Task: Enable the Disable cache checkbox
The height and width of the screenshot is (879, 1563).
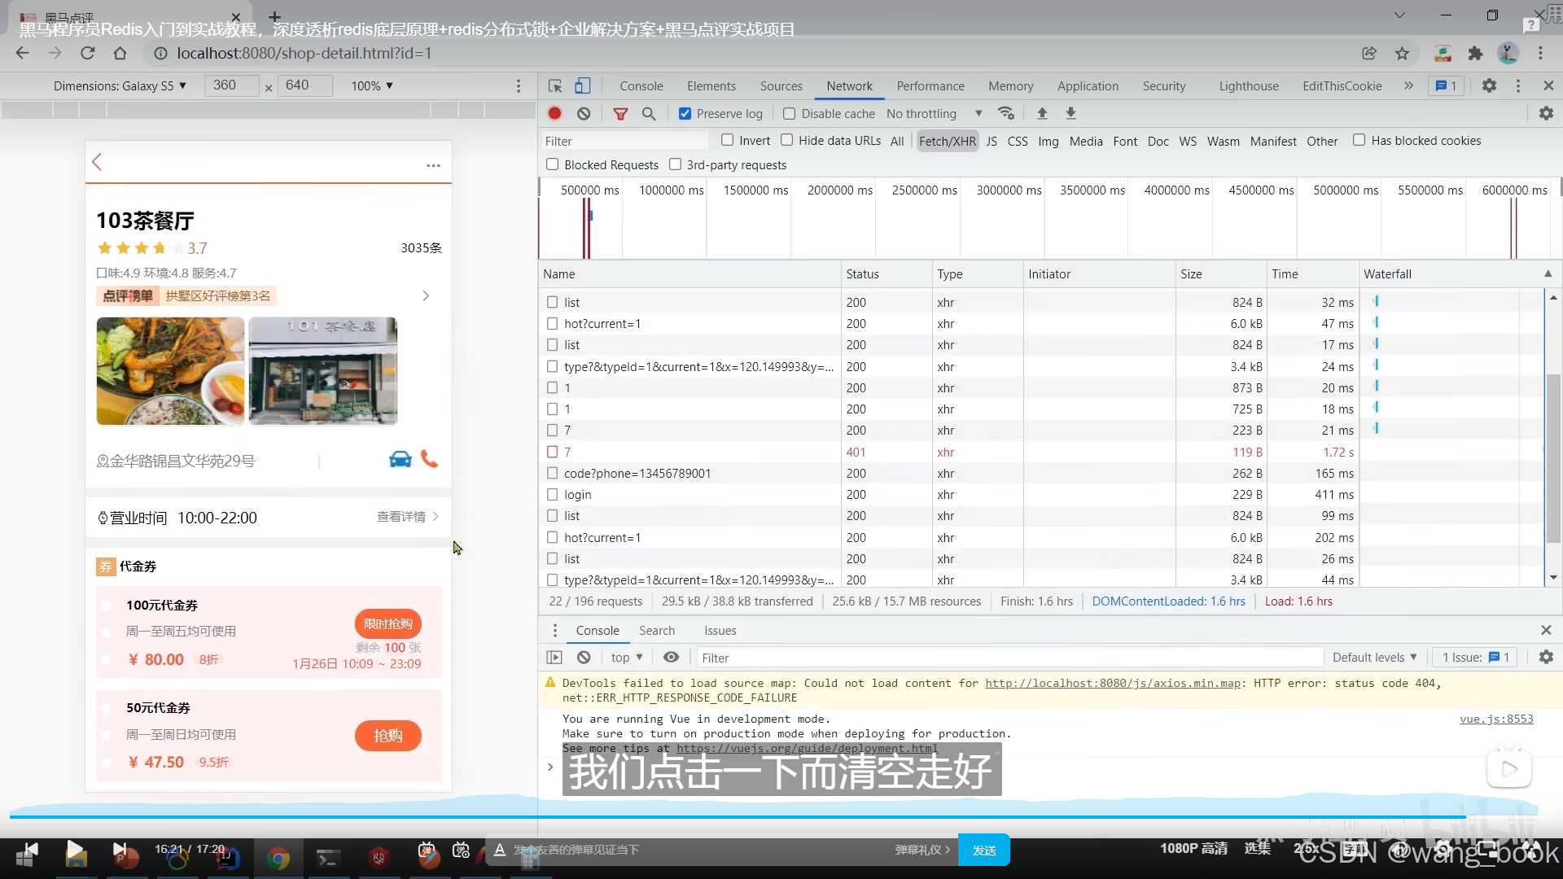Action: click(x=789, y=113)
